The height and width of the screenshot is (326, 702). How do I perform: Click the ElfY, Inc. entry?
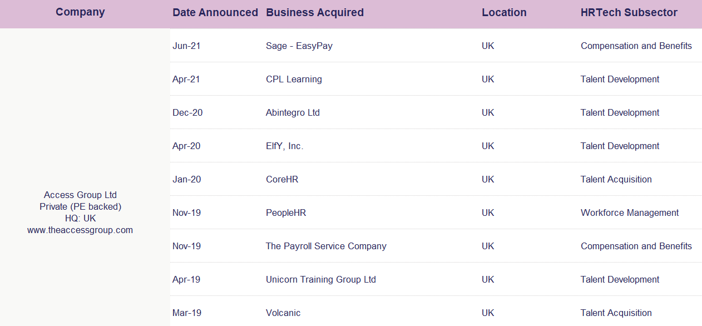[285, 146]
